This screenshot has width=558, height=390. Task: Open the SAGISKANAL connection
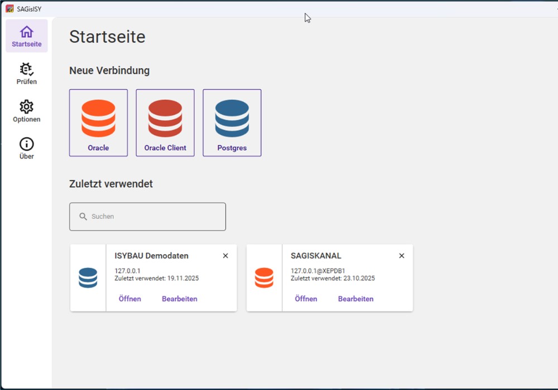click(x=306, y=299)
